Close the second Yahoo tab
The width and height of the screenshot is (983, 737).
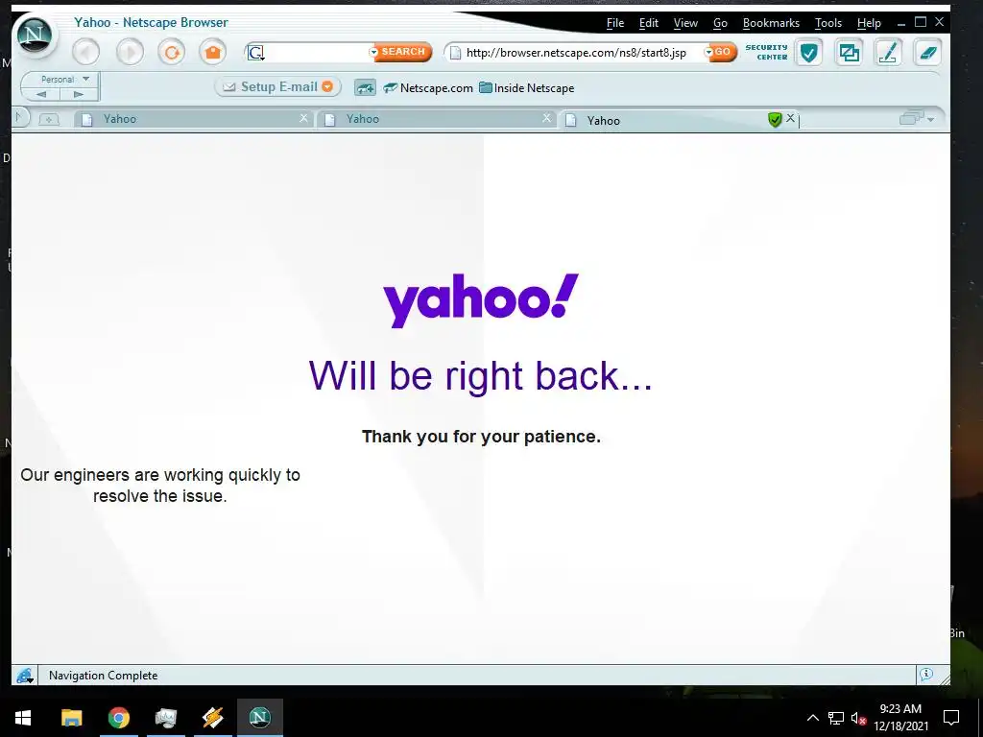tap(546, 118)
